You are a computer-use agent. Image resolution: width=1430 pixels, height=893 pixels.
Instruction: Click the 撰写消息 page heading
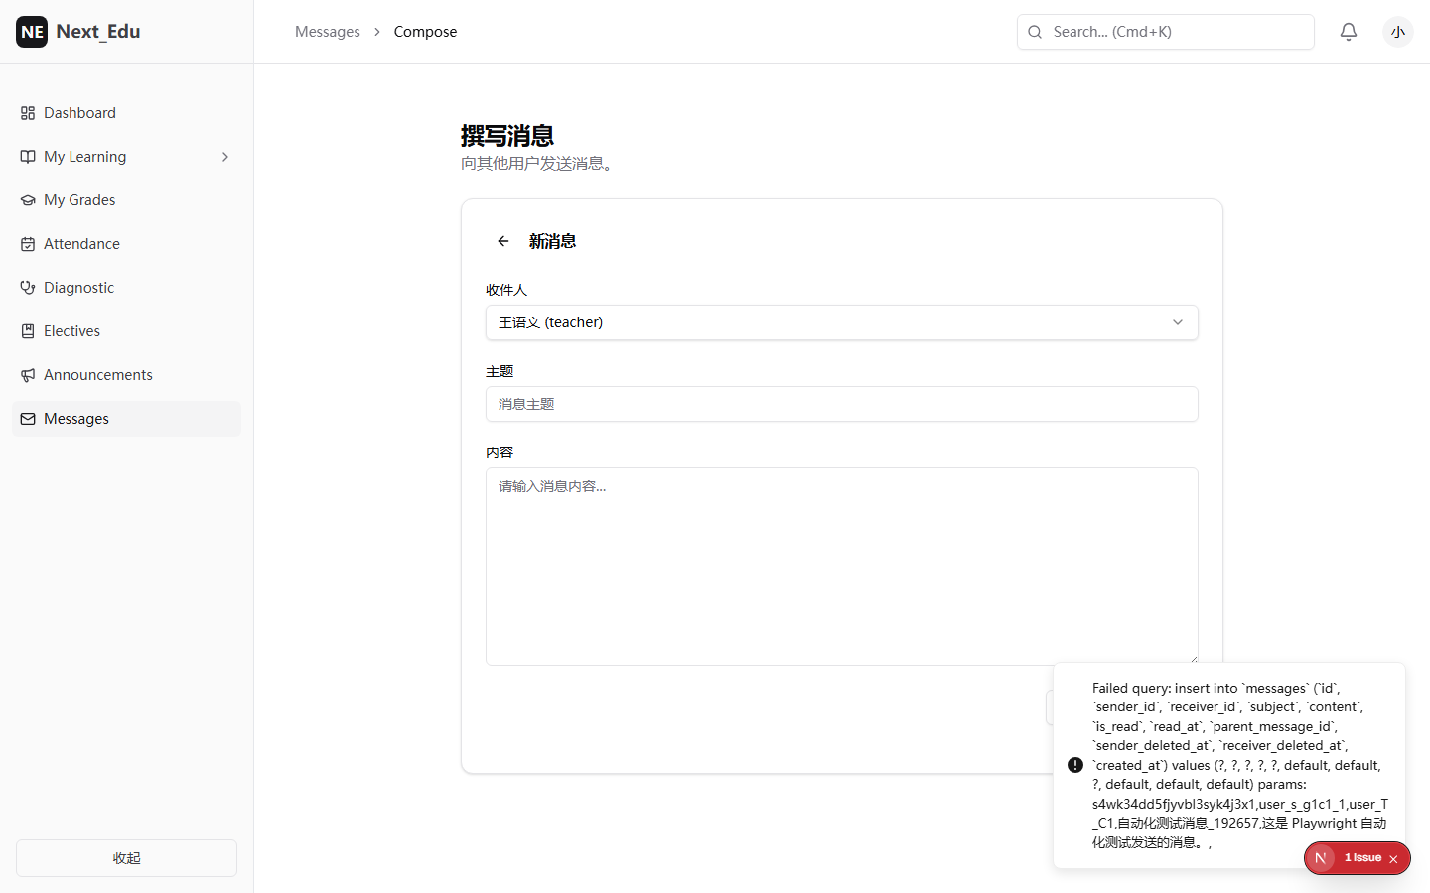tap(507, 135)
